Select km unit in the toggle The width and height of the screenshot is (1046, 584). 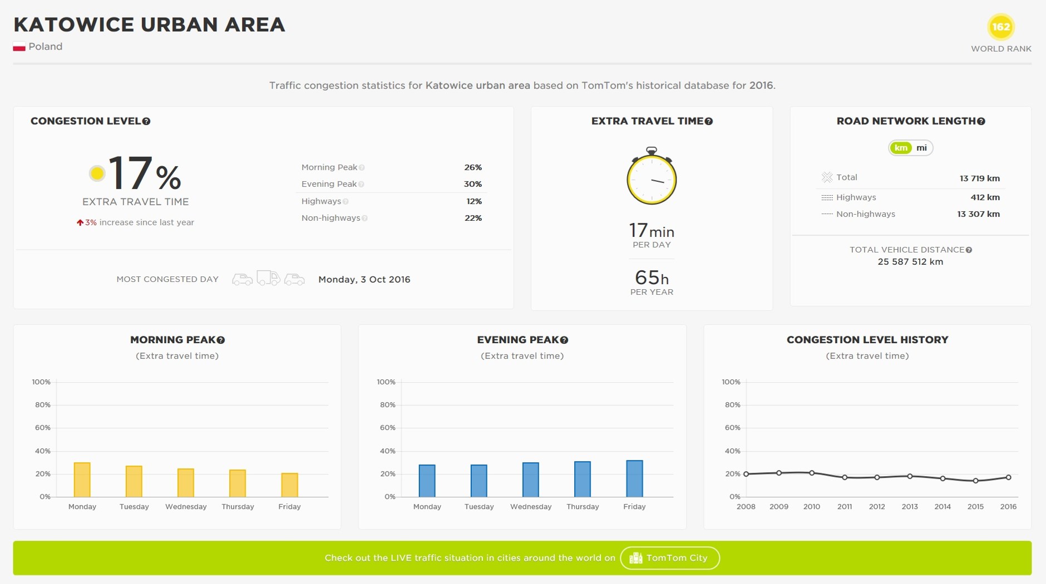[x=901, y=148]
